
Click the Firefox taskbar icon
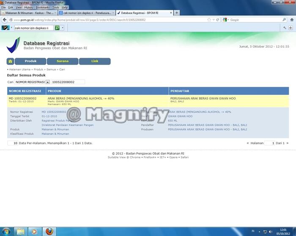pyautogui.click(x=49, y=231)
